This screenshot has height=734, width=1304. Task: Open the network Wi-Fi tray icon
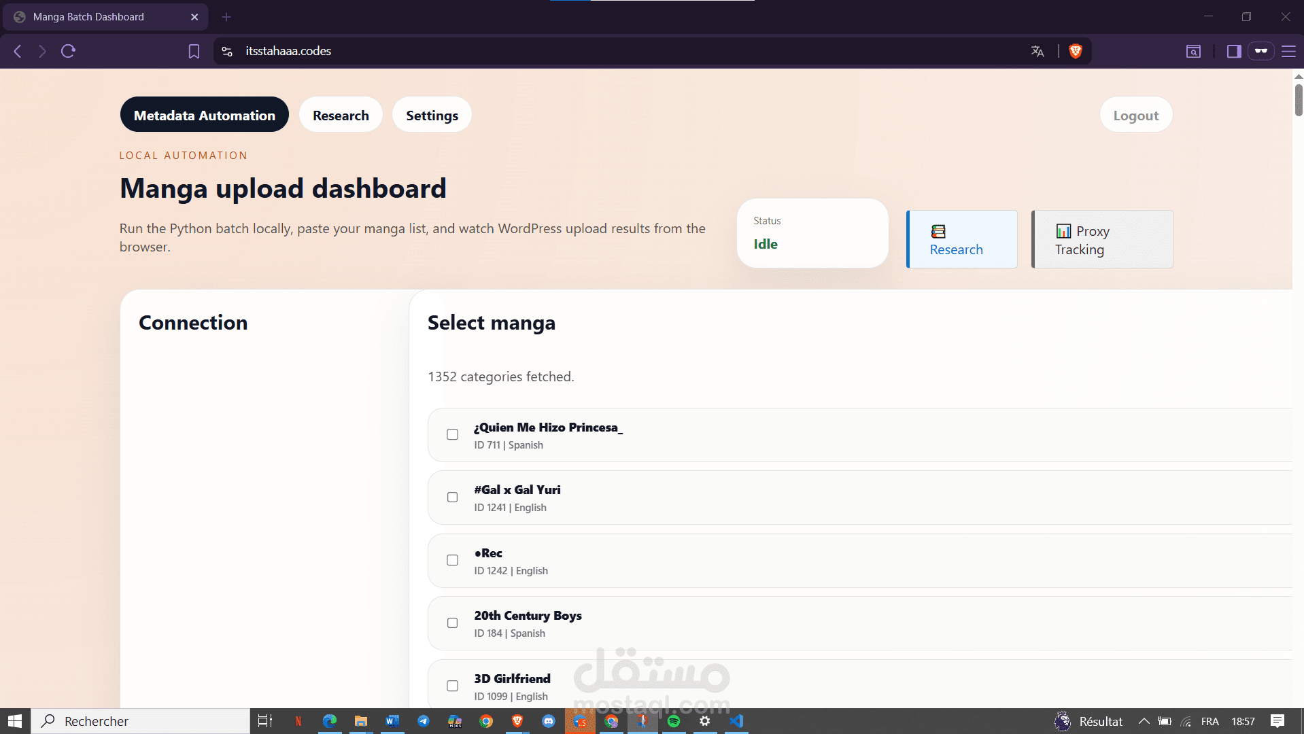(1186, 721)
